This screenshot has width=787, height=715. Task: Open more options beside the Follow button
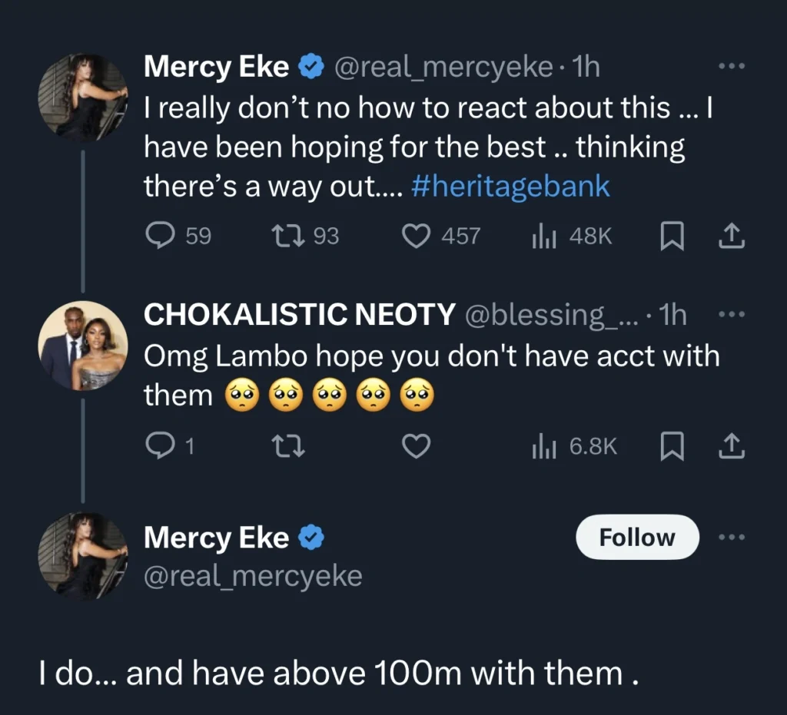(x=731, y=537)
